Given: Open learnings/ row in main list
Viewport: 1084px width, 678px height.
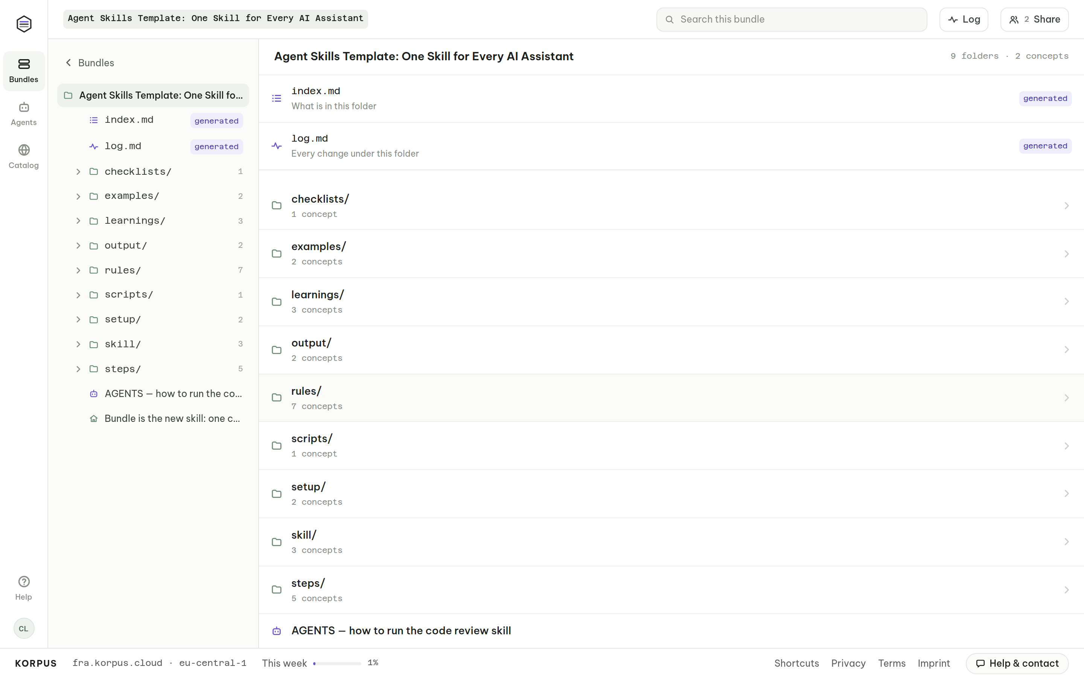Looking at the screenshot, I should (671, 302).
